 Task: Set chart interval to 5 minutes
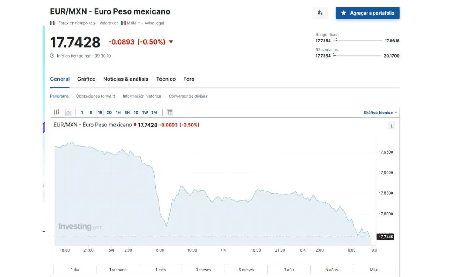coord(91,113)
